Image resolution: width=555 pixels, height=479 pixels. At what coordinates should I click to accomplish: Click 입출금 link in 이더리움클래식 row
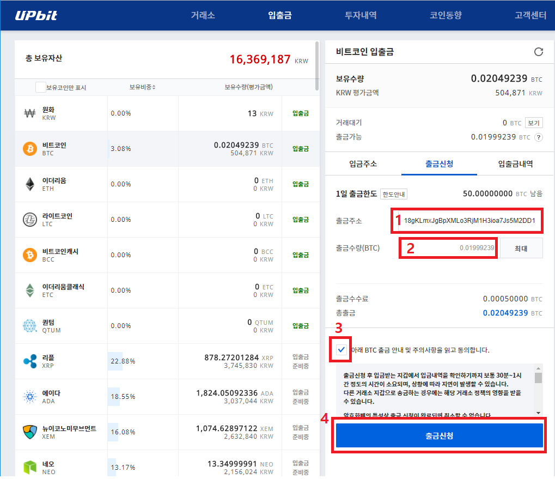301,290
